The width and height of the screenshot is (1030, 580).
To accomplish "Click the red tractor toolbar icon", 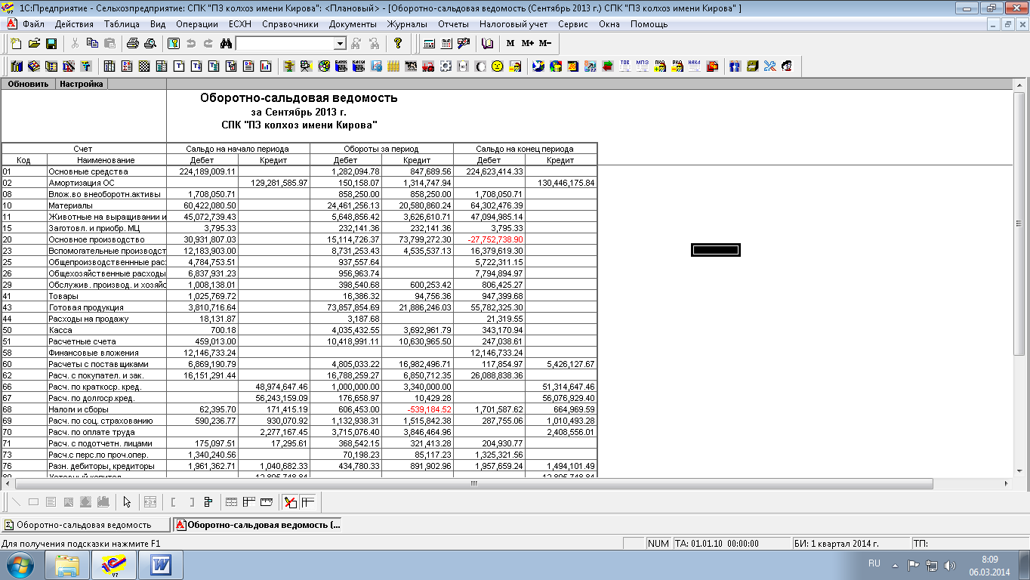I will tap(427, 66).
